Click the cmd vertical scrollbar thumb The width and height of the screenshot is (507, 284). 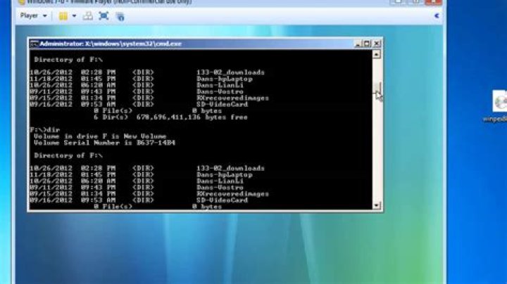(376, 87)
